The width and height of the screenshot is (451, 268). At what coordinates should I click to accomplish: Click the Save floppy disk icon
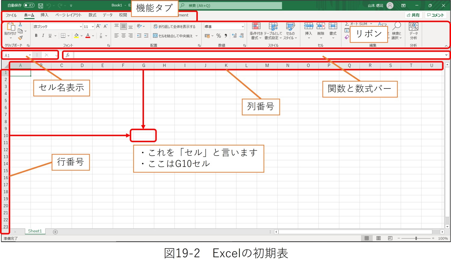(41, 5)
